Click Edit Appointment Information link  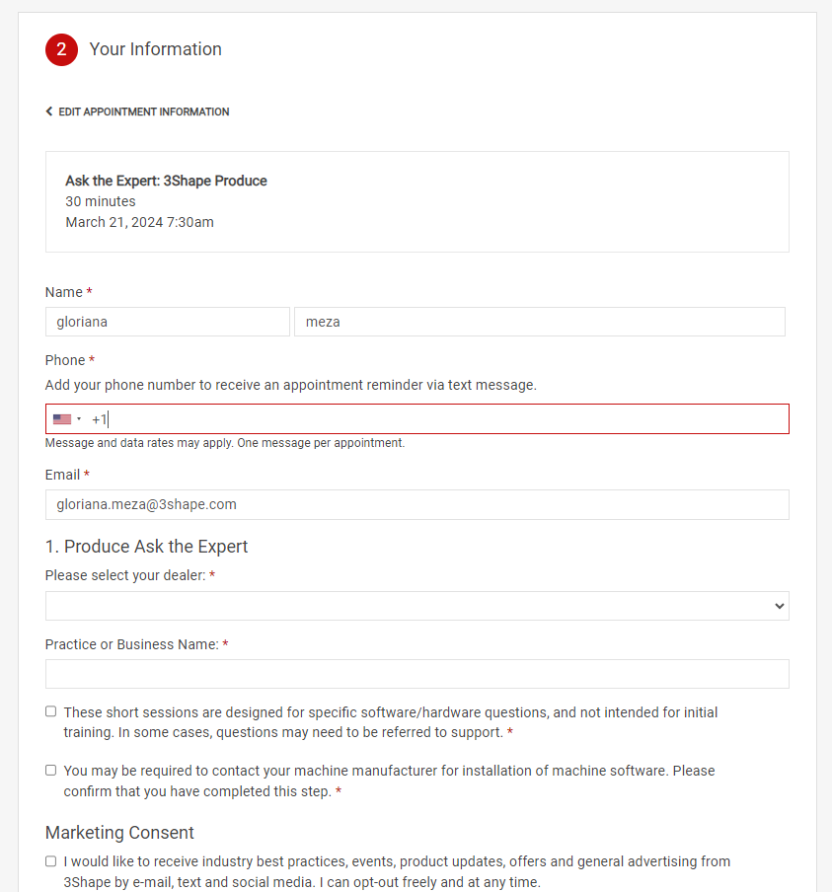(x=143, y=111)
